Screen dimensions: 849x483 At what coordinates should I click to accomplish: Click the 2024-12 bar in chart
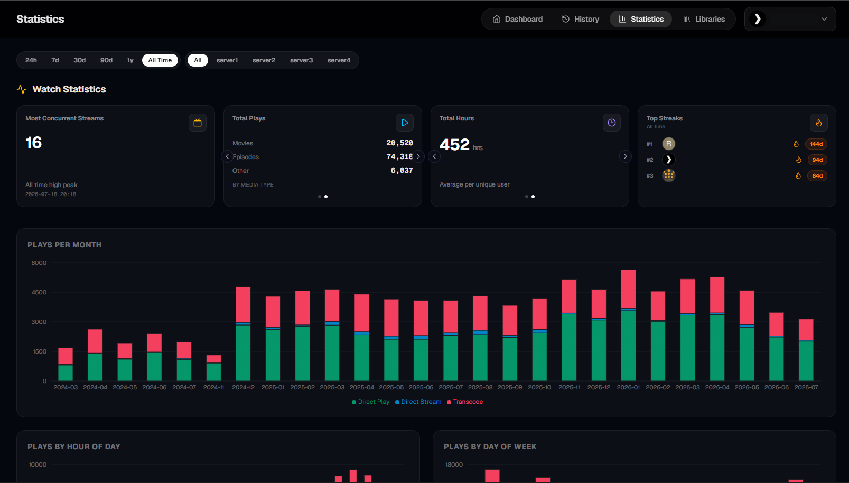click(243, 334)
